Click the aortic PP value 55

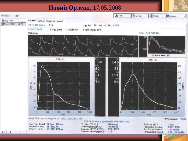116,82
